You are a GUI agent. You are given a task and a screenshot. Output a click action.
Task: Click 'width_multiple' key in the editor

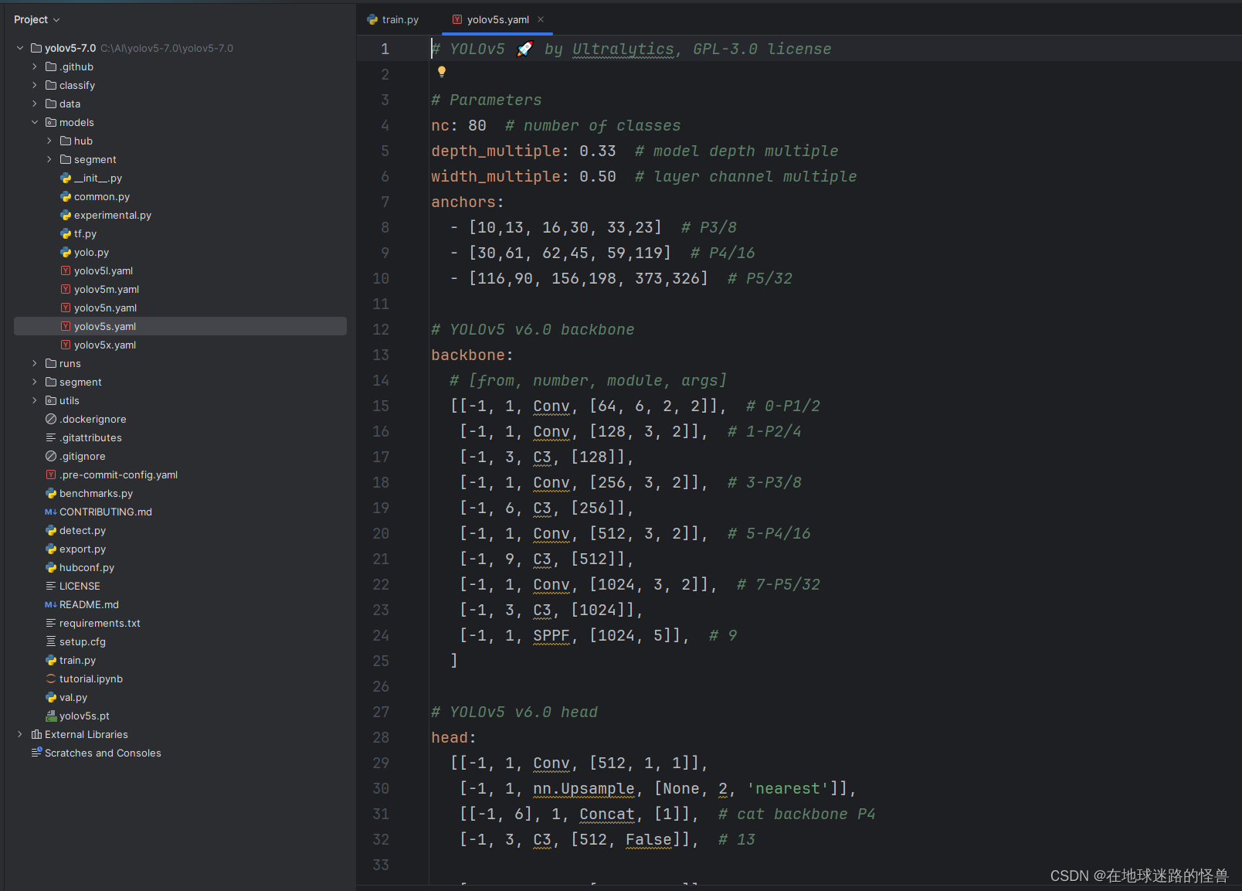(496, 176)
